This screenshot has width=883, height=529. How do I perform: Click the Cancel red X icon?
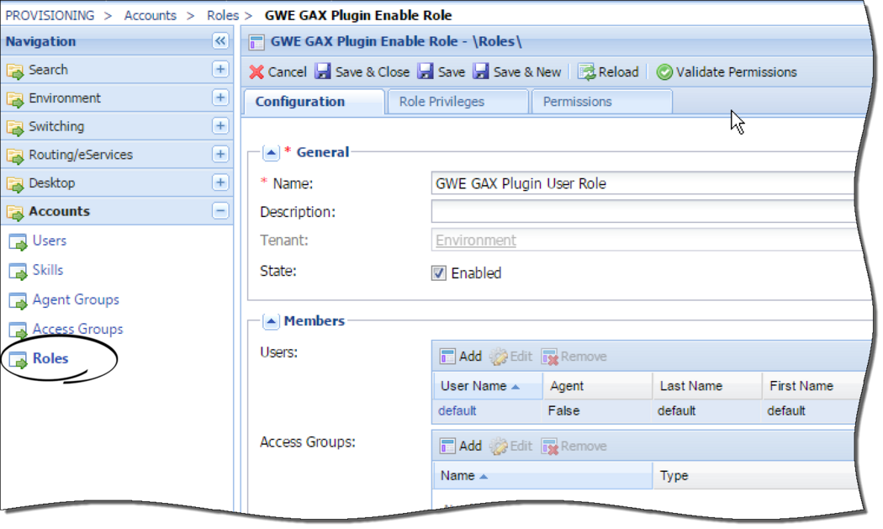pos(256,72)
